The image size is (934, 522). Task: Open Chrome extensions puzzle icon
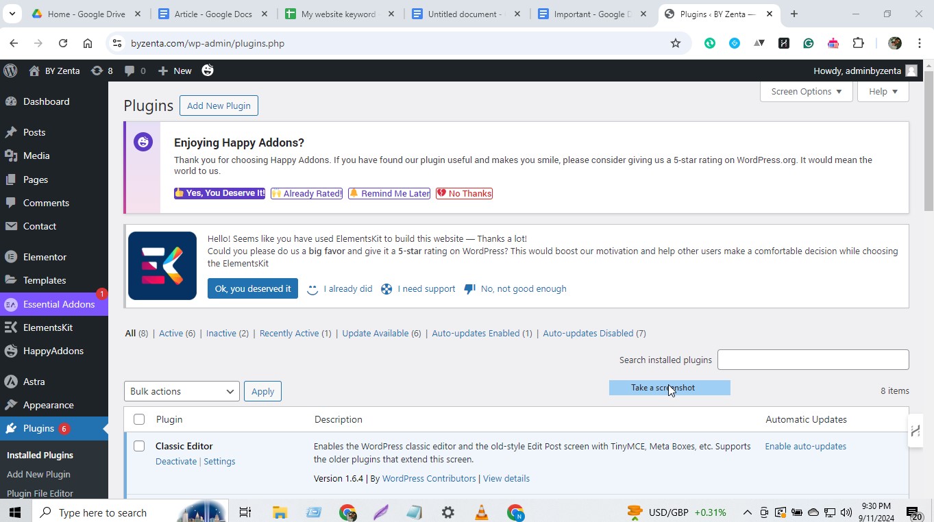tap(858, 43)
